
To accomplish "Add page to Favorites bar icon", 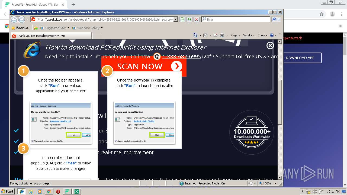I will click(36, 28).
